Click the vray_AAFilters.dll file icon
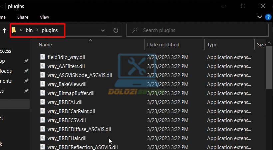 pyautogui.click(x=43, y=66)
